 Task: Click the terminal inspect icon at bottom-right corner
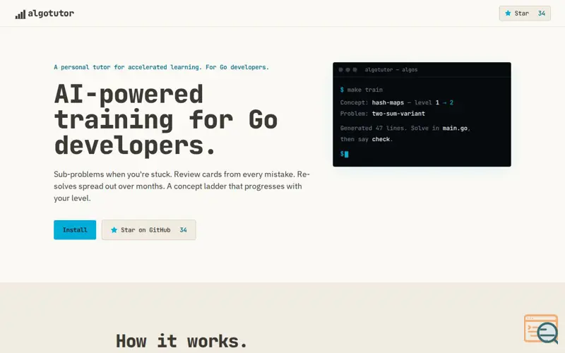point(541,328)
